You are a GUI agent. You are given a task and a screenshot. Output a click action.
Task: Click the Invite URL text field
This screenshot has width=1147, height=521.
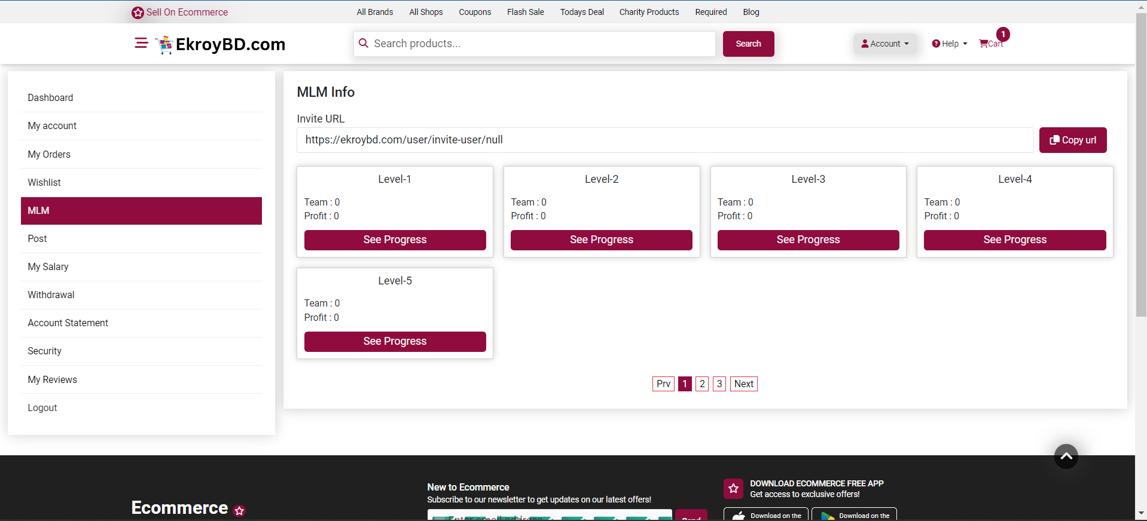[x=664, y=140]
